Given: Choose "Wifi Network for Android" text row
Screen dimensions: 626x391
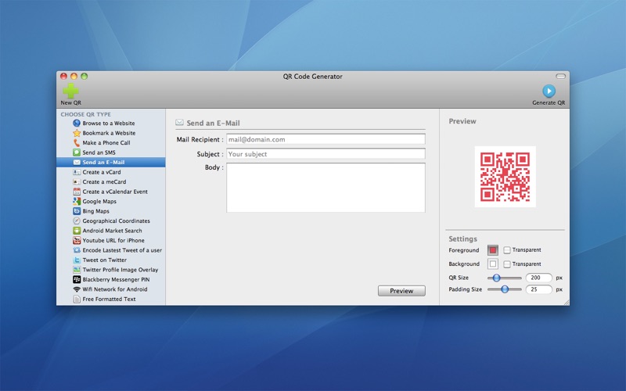Looking at the screenshot, I should 115,289.
